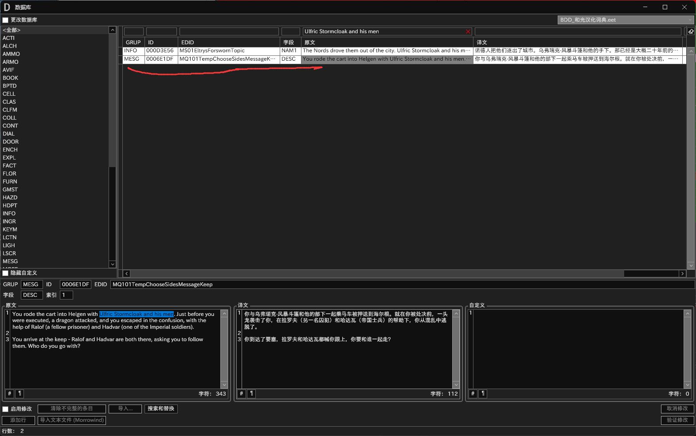The image size is (696, 436).
Task: Click 导入文本文件 (Morrowind) button
Action: pyautogui.click(x=72, y=420)
